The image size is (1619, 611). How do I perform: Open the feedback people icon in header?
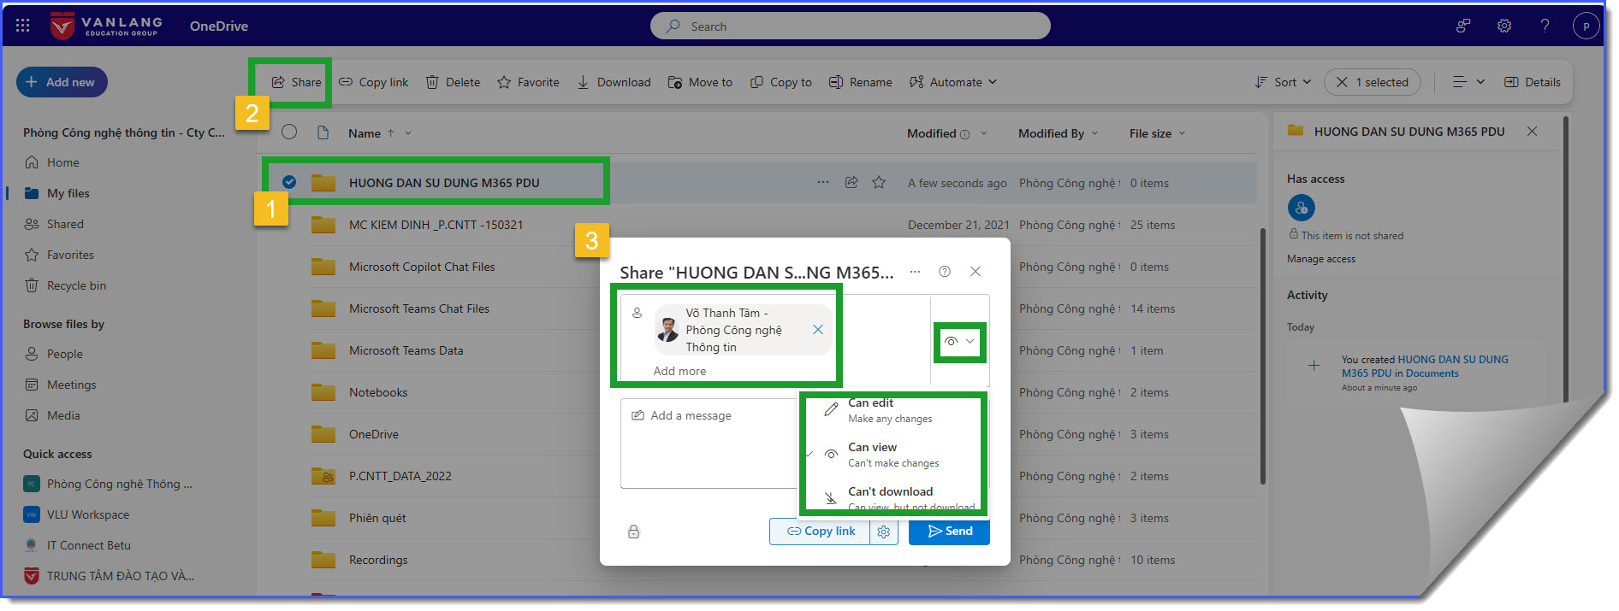pyautogui.click(x=1463, y=26)
